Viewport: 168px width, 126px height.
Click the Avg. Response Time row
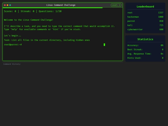pos(145,54)
